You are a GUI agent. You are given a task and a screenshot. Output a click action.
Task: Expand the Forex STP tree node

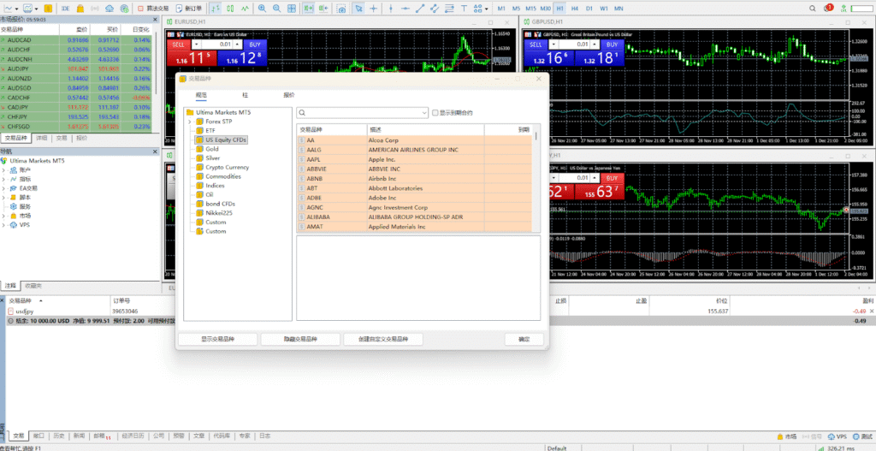[190, 122]
